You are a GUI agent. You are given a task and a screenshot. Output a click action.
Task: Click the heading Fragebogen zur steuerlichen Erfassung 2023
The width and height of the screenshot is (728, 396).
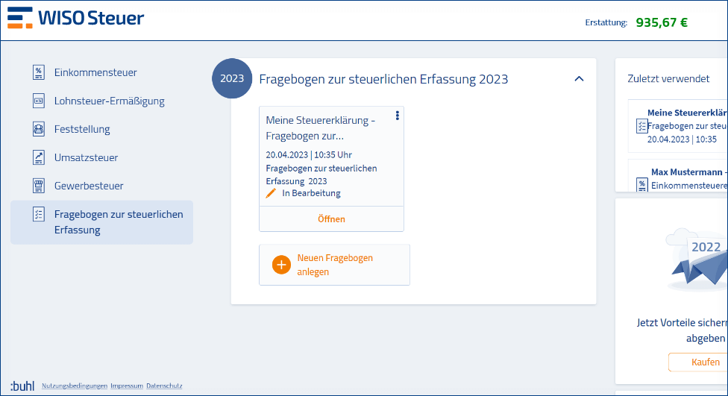pyautogui.click(x=383, y=79)
